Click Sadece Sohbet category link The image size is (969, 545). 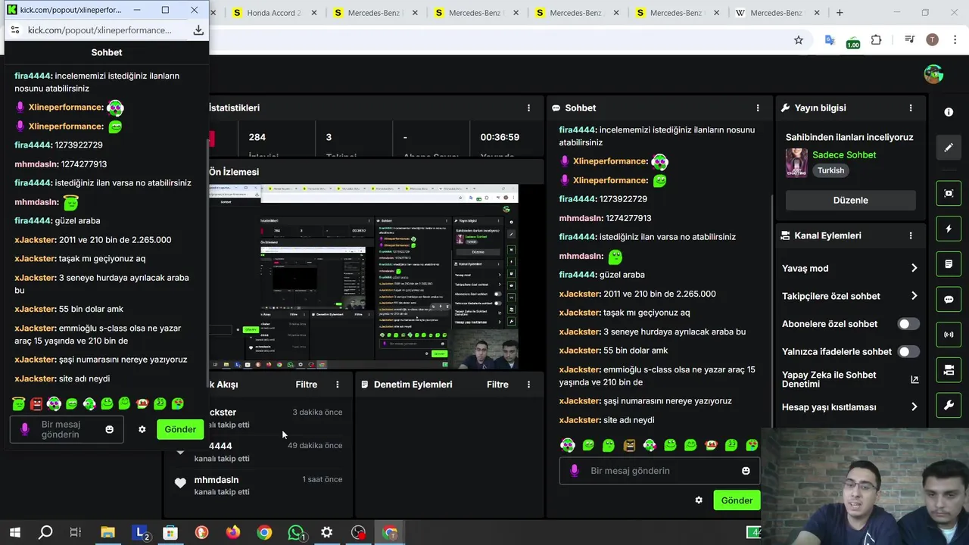click(x=844, y=155)
